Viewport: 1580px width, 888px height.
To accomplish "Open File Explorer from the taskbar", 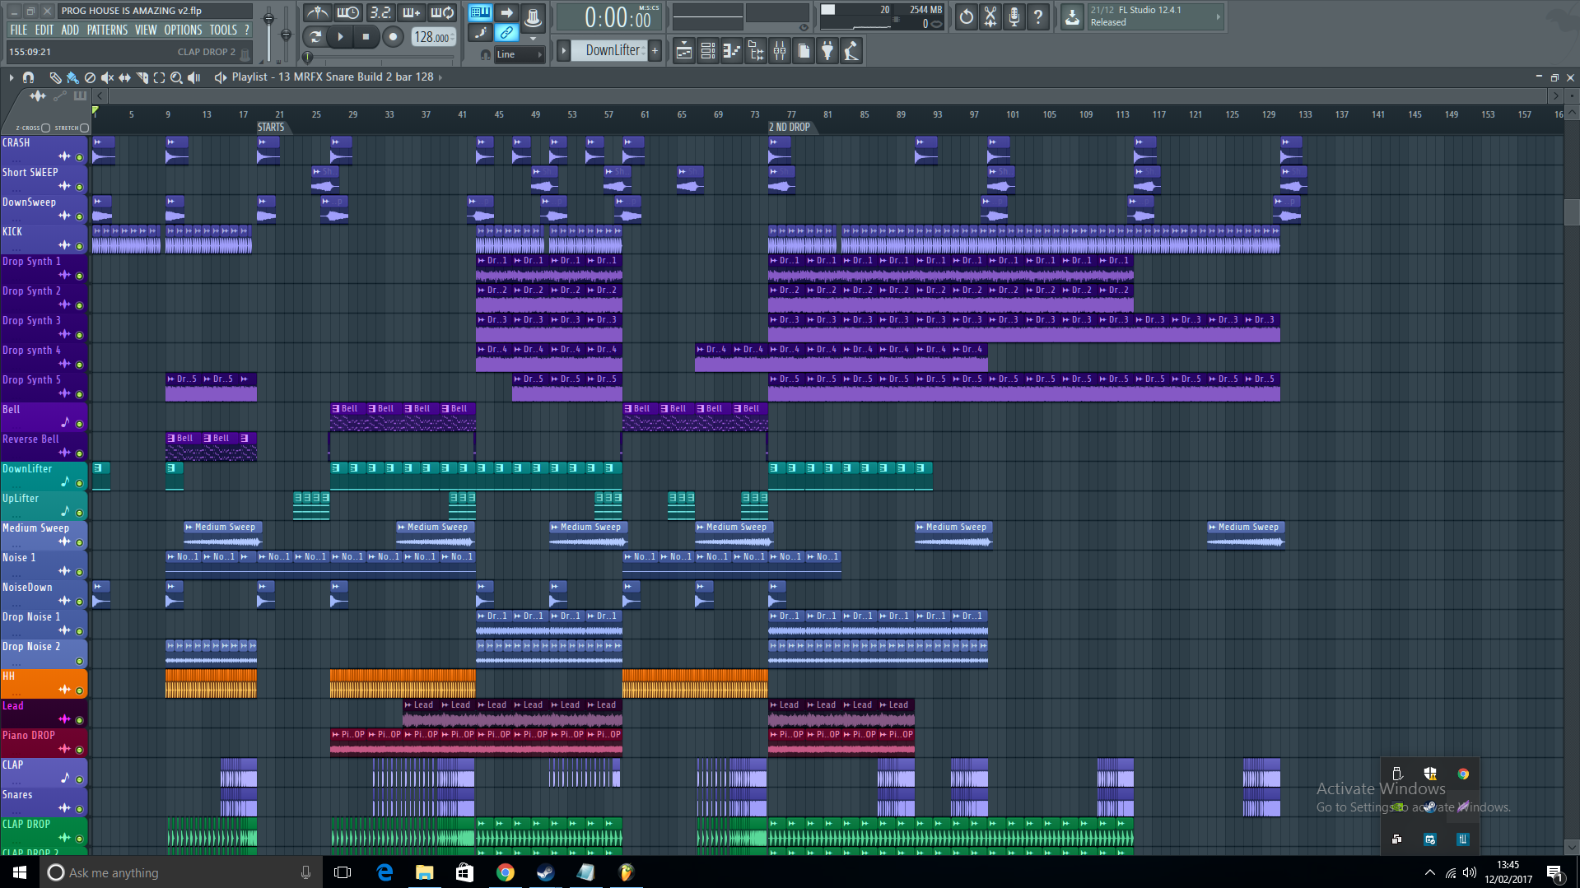I will 424,872.
